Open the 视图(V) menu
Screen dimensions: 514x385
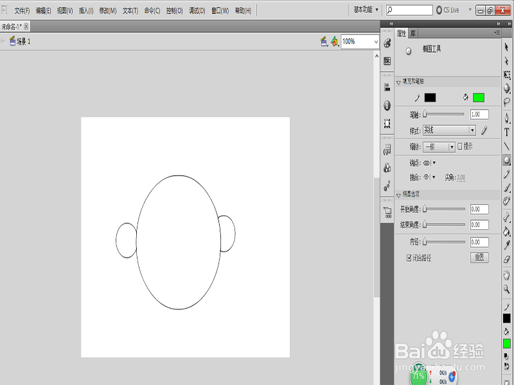point(65,11)
